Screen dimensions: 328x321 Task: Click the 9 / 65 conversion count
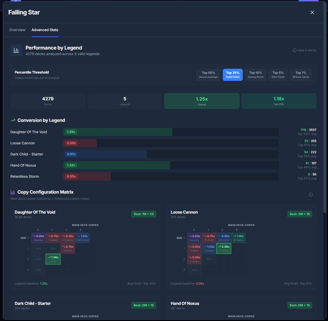point(312,174)
